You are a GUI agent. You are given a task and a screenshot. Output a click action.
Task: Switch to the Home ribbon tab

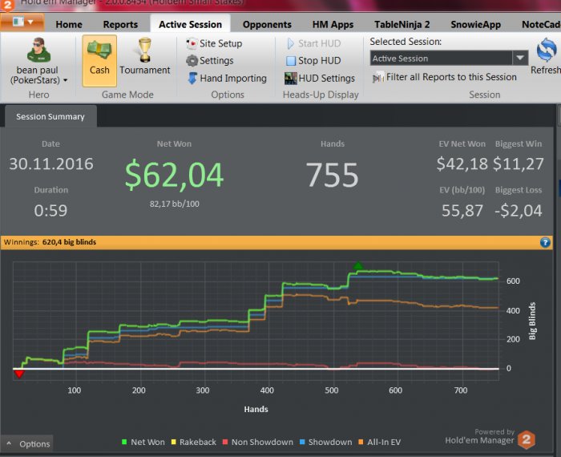click(x=69, y=24)
